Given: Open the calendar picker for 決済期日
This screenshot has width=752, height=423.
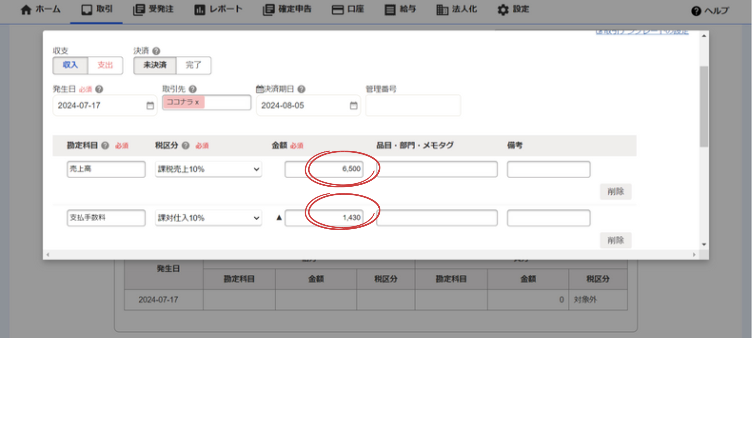Looking at the screenshot, I should (354, 106).
